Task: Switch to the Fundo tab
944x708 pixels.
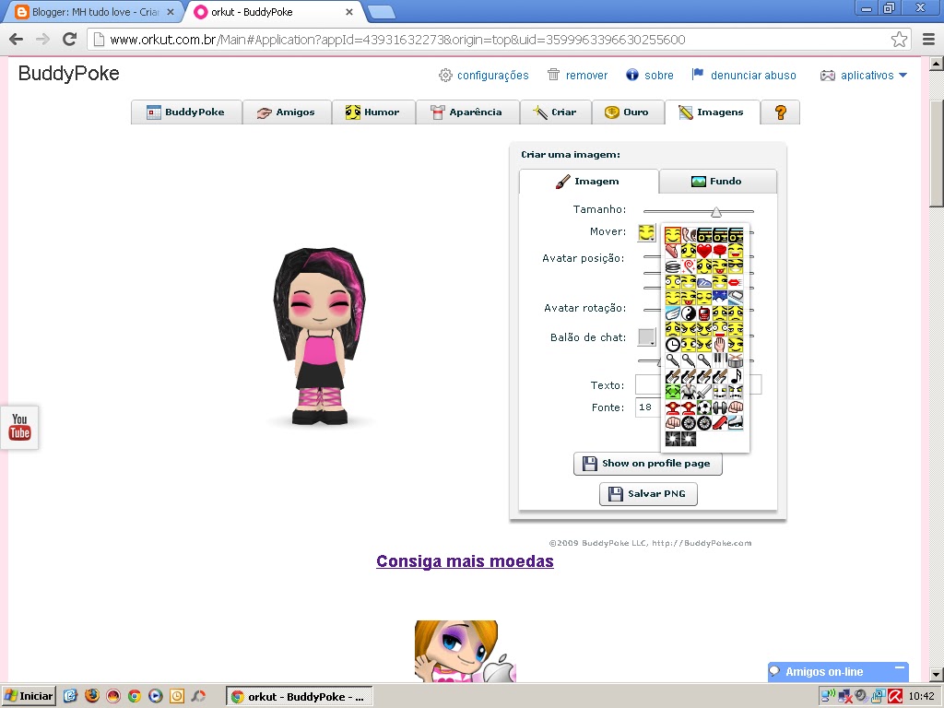Action: coord(718,181)
